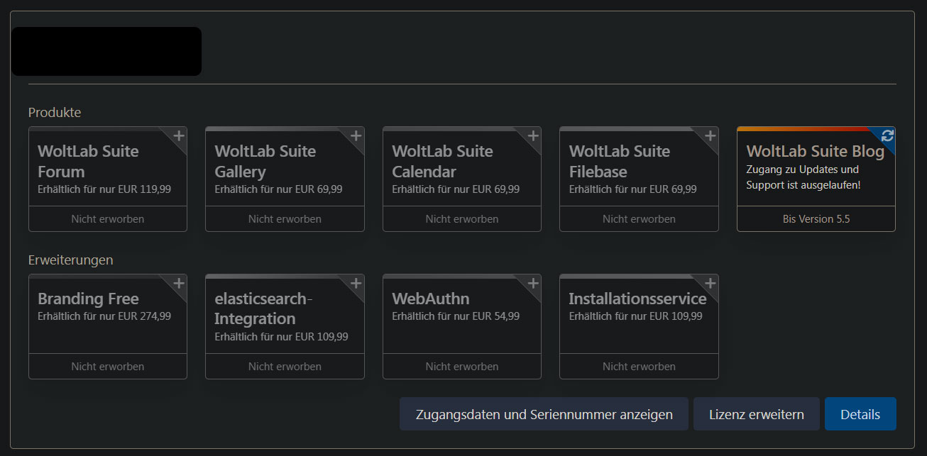Click 'Nicht erworben' under WoltLab Suite Gallery
This screenshot has height=456, width=927.
click(x=285, y=219)
